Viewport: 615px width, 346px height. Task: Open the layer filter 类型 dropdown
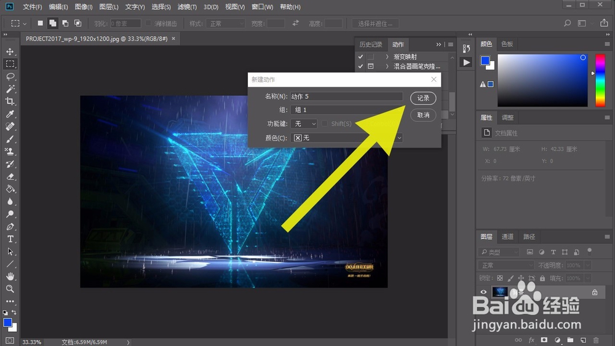tap(499, 252)
